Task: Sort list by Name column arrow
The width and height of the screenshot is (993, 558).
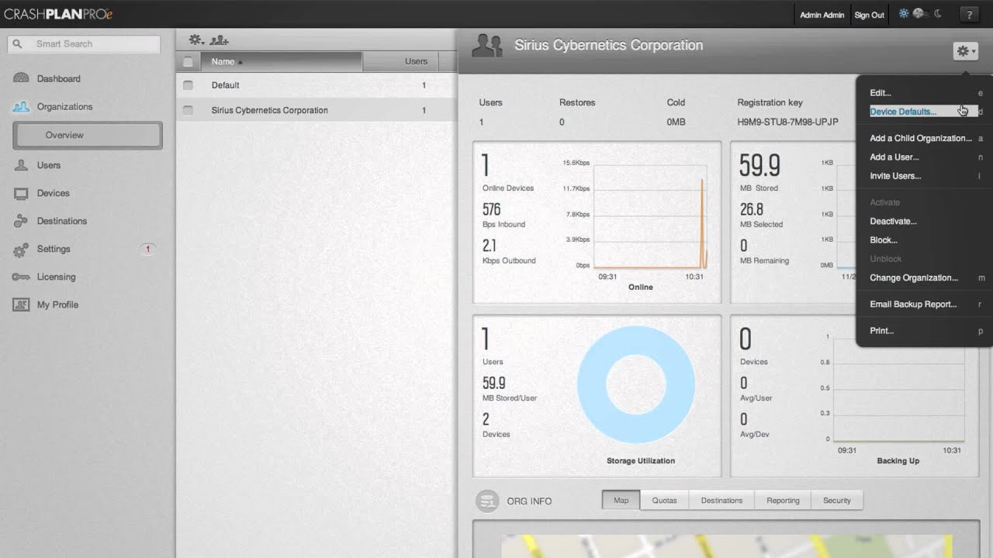Action: point(240,62)
